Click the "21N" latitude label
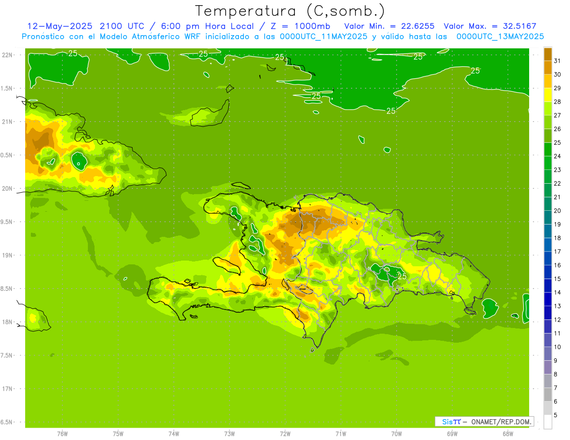This screenshot has width=570, height=440. pos(8,122)
